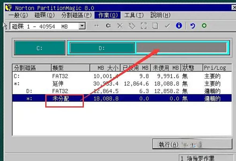236x161 pixels.
Task: Click the resize/move partition arrows icon
Action: [97, 26]
